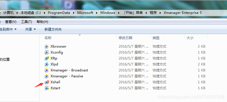Image resolution: width=227 pixels, height=102 pixels.
Task: Click the 快捷方式 type of Xftp
Action: click(159, 58)
